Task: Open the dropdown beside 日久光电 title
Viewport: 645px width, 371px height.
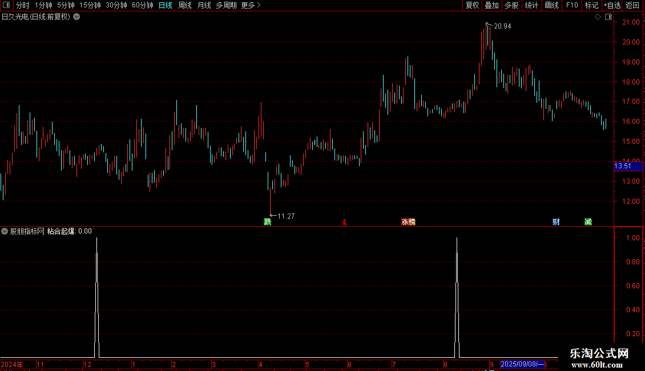Action: point(76,17)
